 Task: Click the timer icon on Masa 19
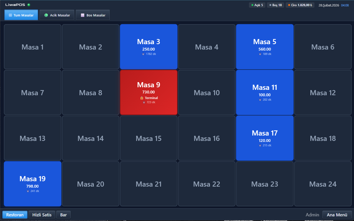(28, 191)
